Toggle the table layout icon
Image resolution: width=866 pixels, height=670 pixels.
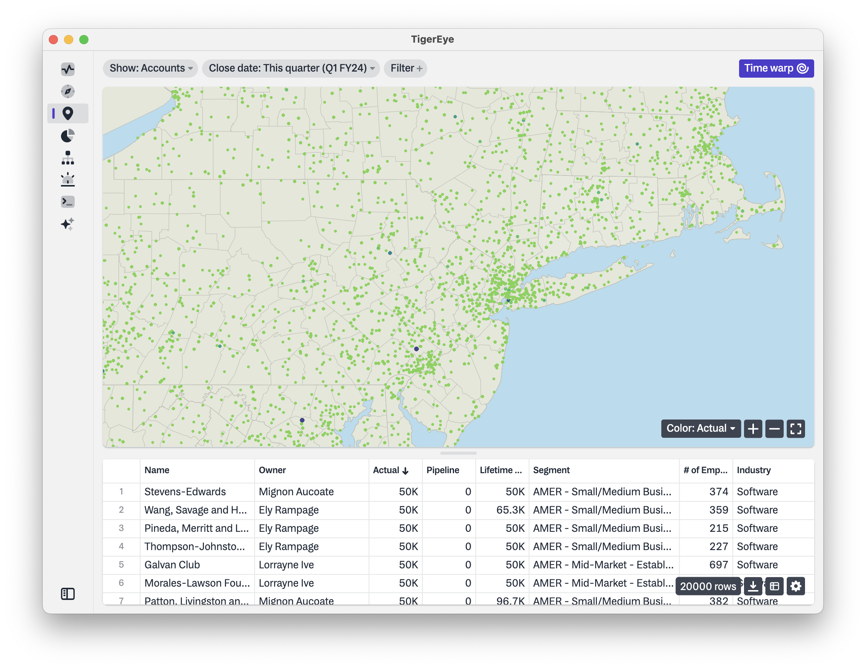[775, 586]
